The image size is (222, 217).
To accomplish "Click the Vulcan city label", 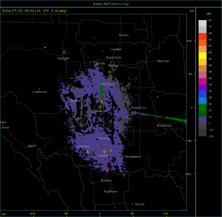I will 140,204.
